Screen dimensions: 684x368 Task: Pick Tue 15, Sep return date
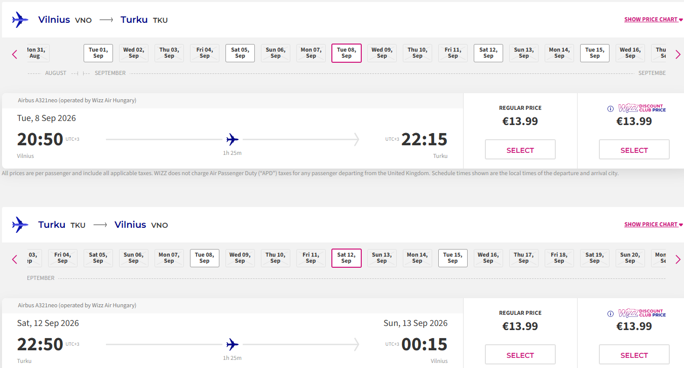(453, 258)
